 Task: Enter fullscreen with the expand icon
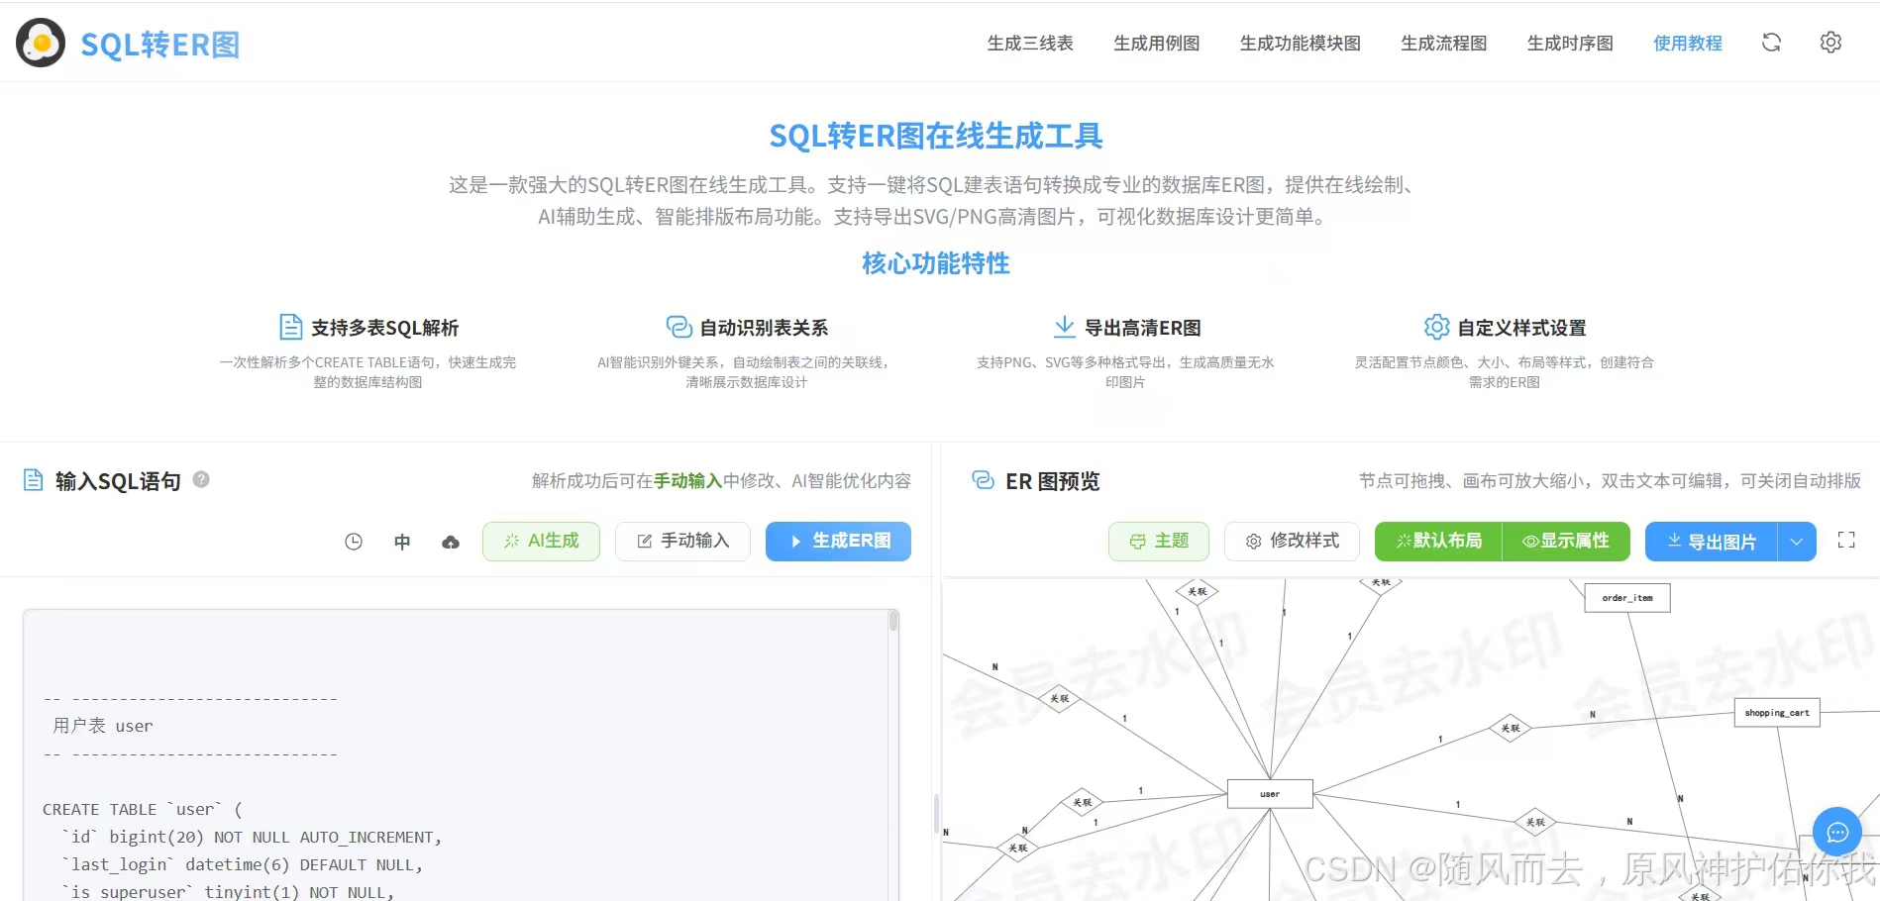pos(1846,541)
